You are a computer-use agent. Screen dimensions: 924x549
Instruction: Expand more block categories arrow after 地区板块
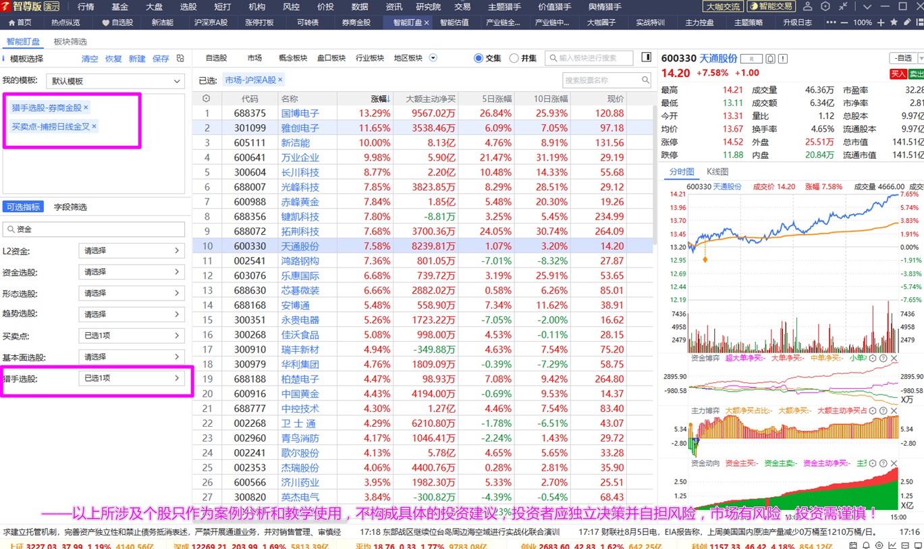pos(433,58)
